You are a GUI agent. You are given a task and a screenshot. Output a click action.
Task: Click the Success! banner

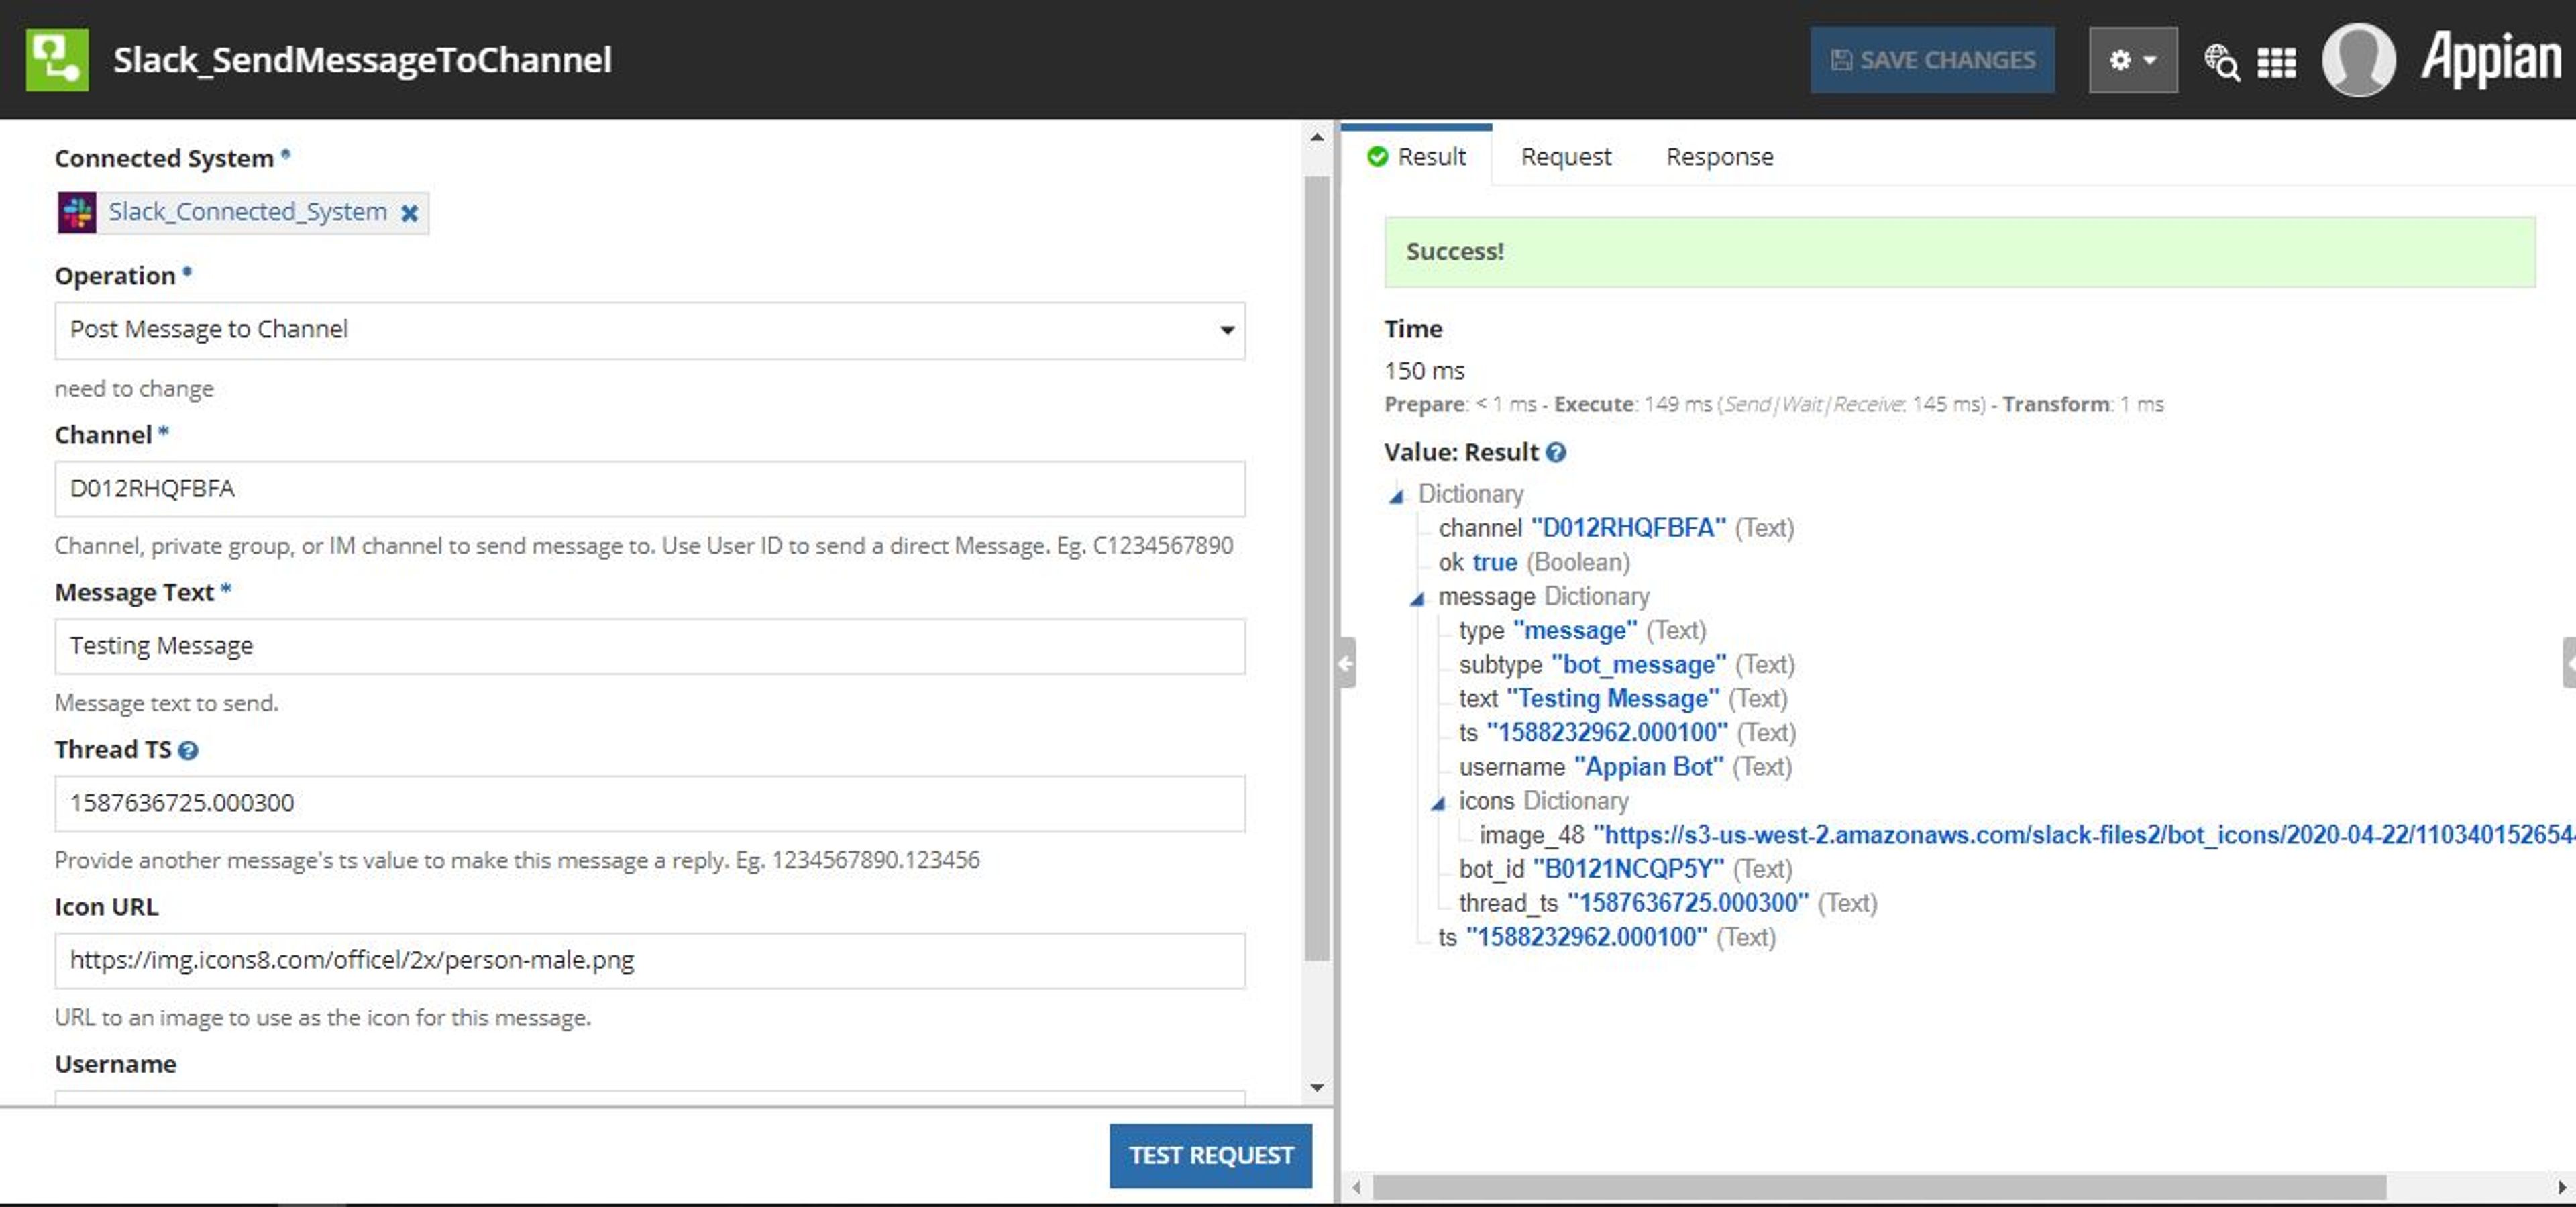[x=1959, y=252]
